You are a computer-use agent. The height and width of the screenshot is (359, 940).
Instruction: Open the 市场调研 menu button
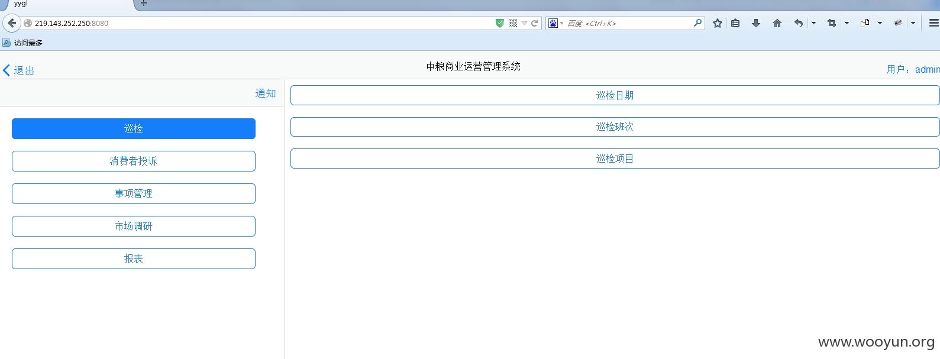134,226
